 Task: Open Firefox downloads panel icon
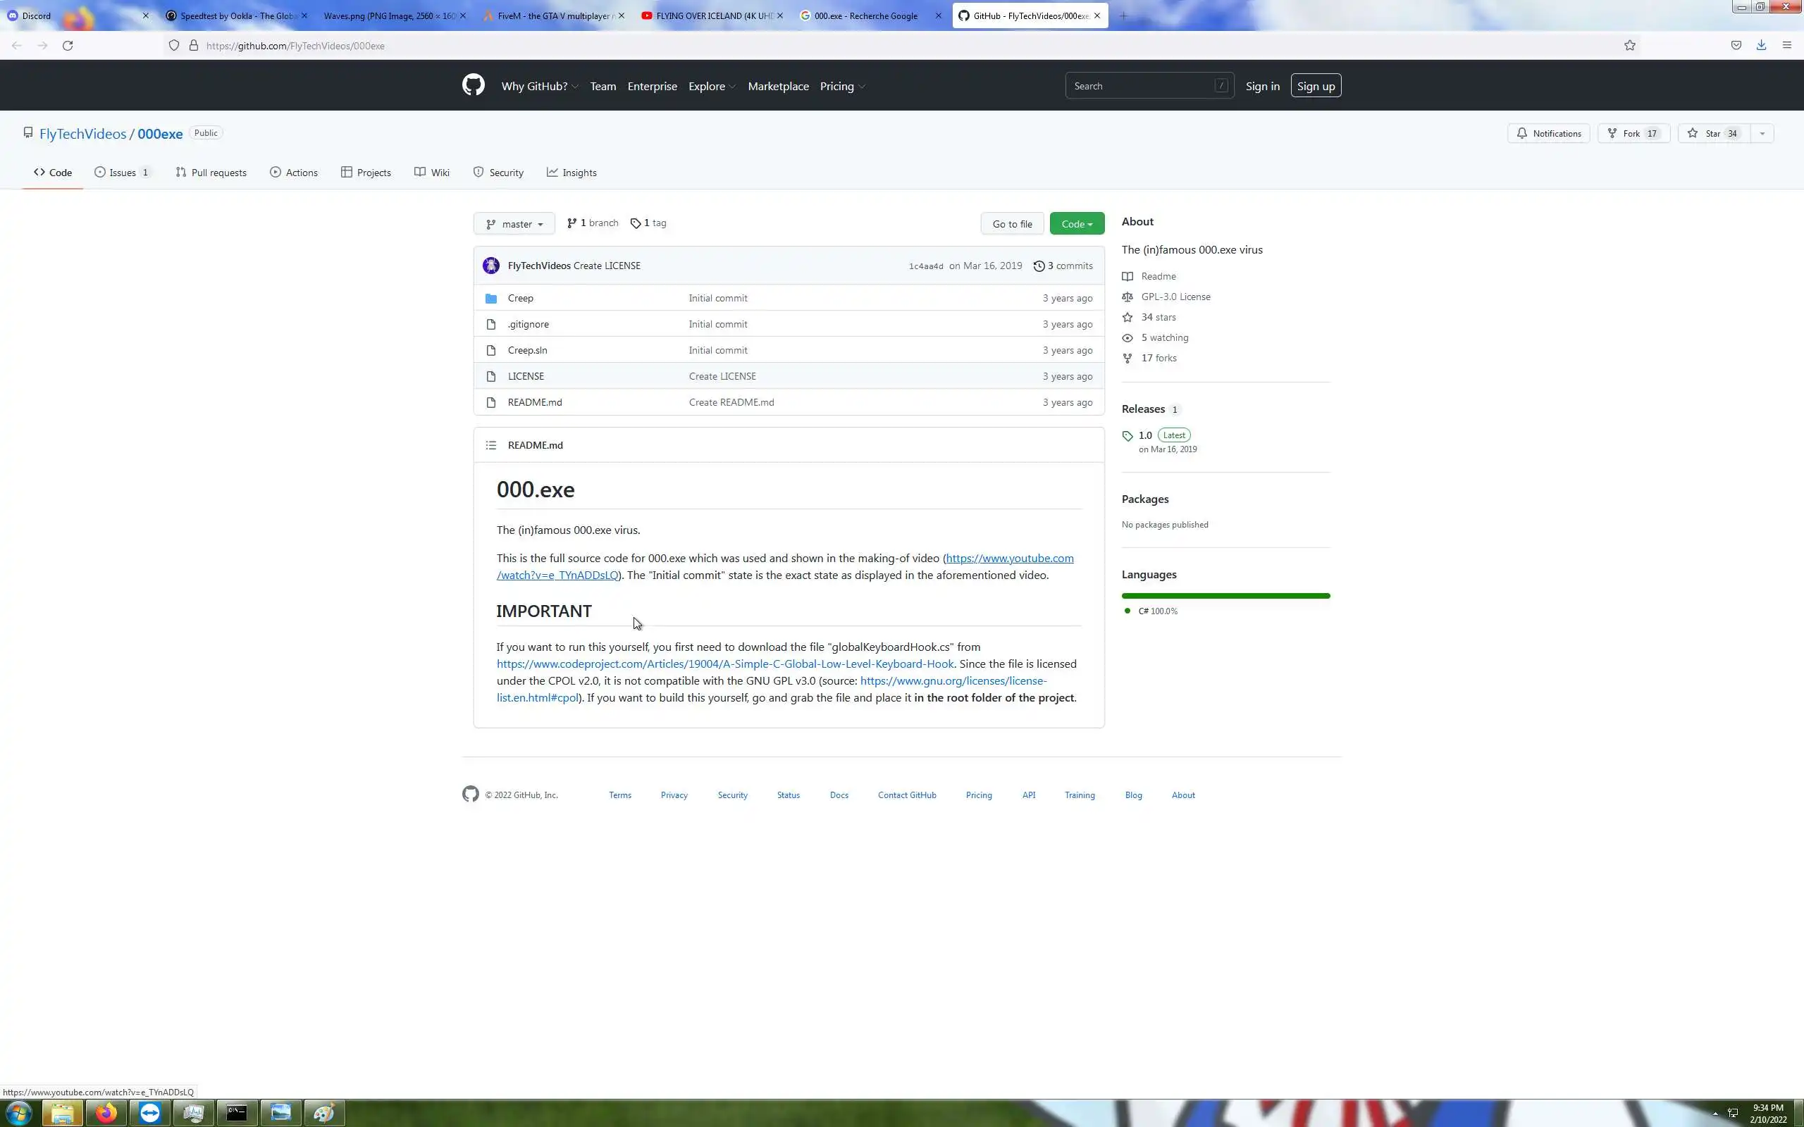tap(1761, 46)
